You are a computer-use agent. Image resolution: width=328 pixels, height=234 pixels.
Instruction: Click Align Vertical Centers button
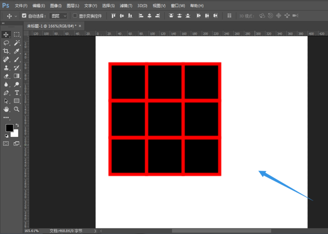click(x=122, y=16)
